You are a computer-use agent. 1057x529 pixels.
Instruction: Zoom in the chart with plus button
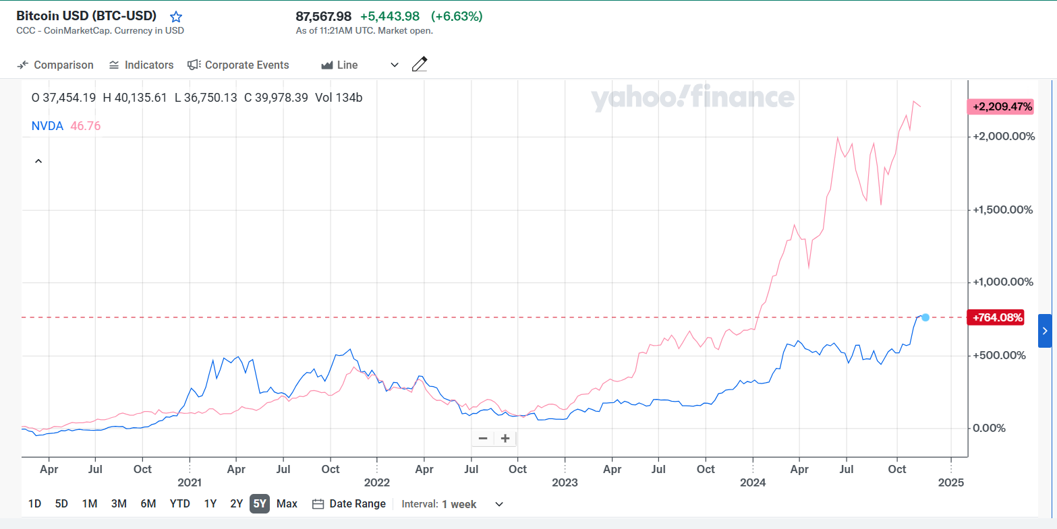coord(505,439)
